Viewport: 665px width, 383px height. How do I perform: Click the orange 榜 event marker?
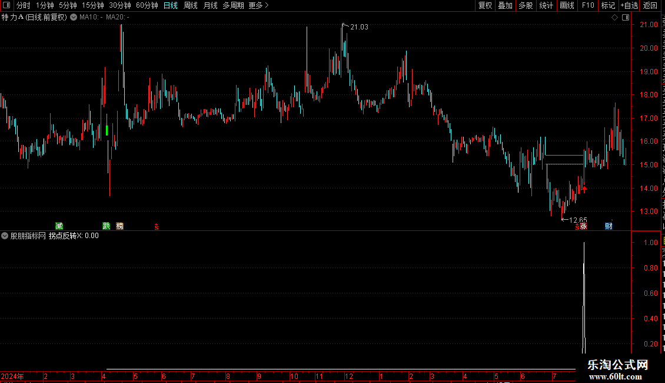(120, 226)
